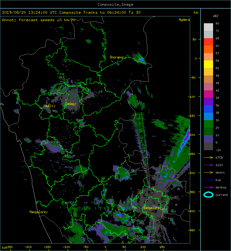Select the 39 dBZ purple swatch
This screenshot has width=231, height=251.
(x=208, y=101)
